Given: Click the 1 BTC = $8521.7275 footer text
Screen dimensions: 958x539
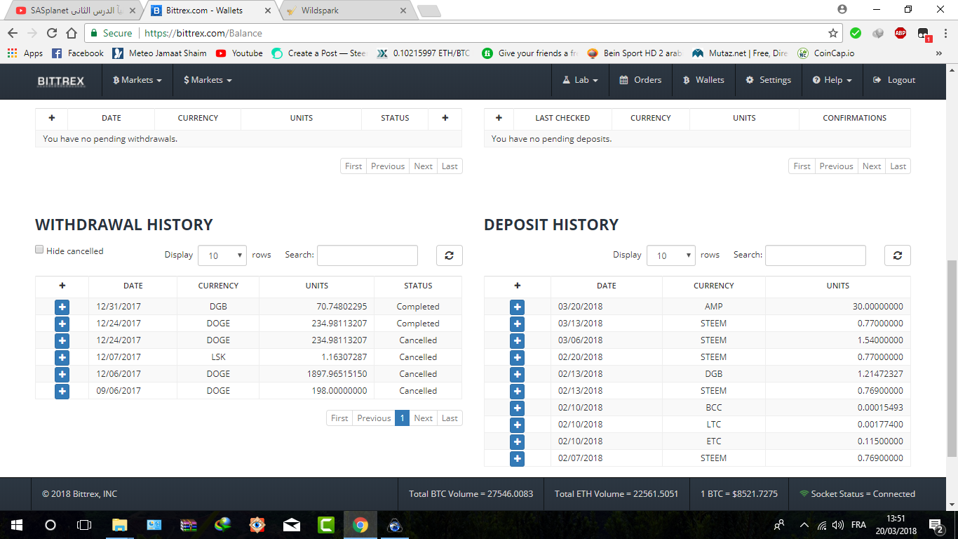Looking at the screenshot, I should (x=739, y=494).
